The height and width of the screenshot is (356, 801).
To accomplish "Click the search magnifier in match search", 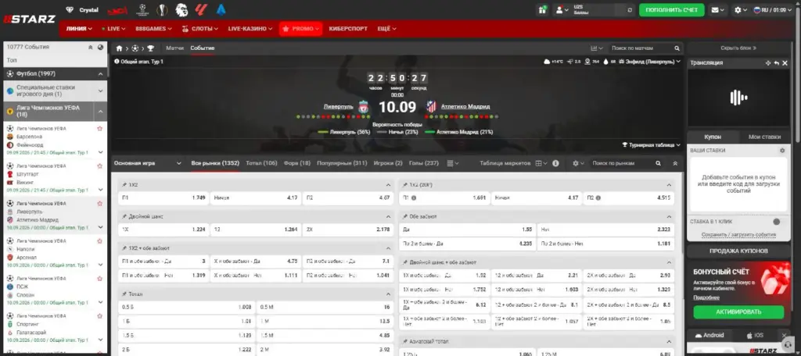I will coord(677,48).
